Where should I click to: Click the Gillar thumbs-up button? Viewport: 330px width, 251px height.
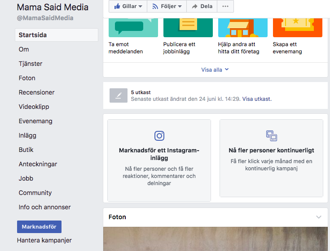pos(128,6)
